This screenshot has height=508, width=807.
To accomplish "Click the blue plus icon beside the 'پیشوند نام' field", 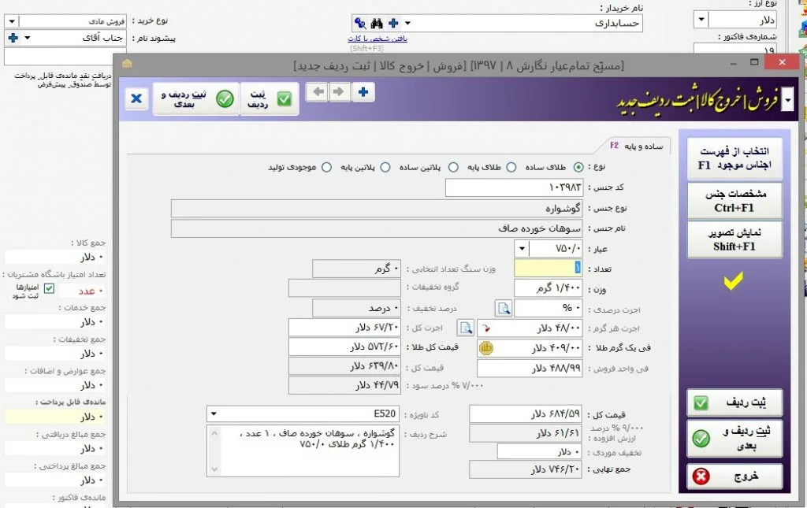I will [13, 38].
